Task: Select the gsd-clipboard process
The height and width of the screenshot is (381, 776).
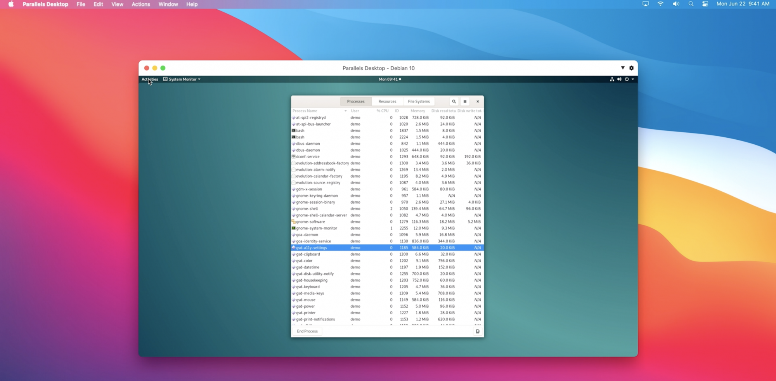Action: [387, 254]
